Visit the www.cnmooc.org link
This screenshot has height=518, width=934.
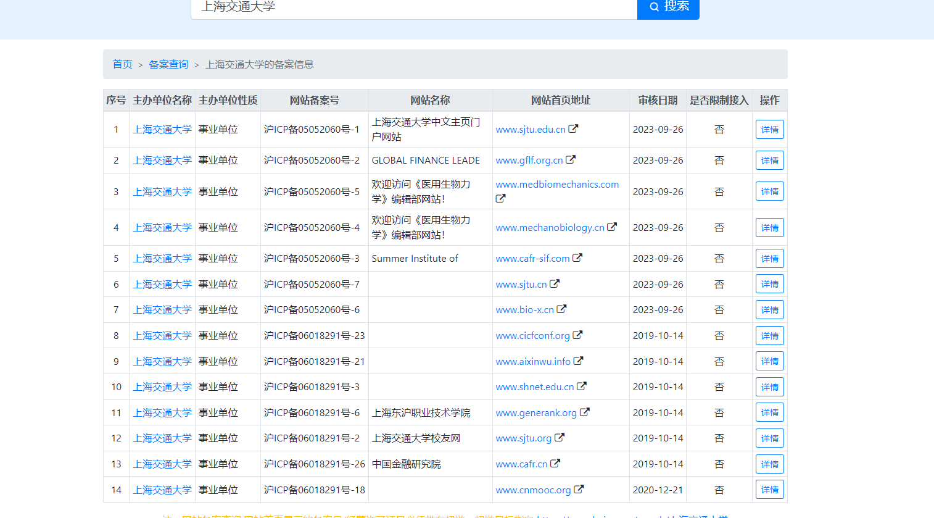tap(534, 490)
